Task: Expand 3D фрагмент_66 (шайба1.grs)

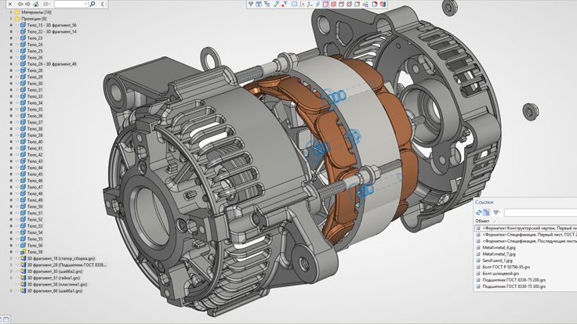Action: pos(11,290)
